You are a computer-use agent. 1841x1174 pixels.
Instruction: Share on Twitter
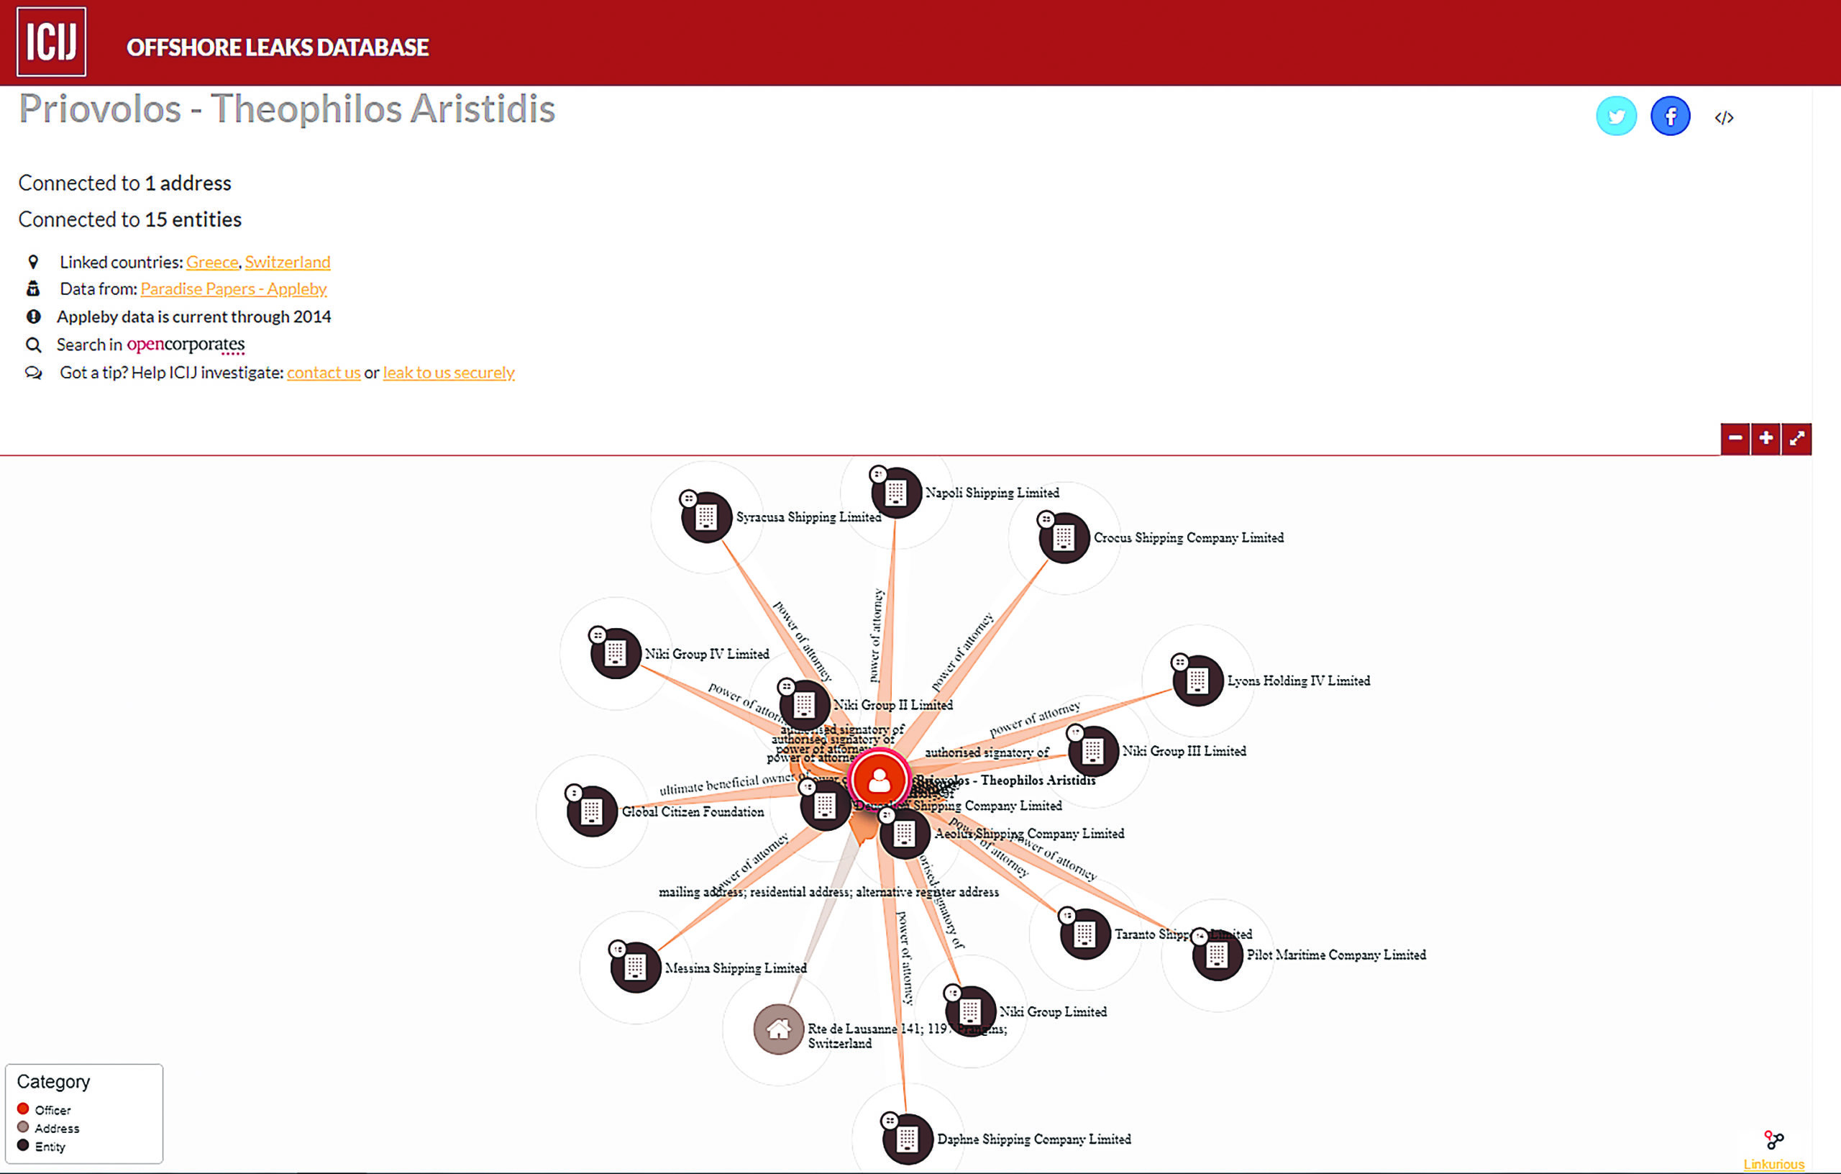tap(1616, 117)
